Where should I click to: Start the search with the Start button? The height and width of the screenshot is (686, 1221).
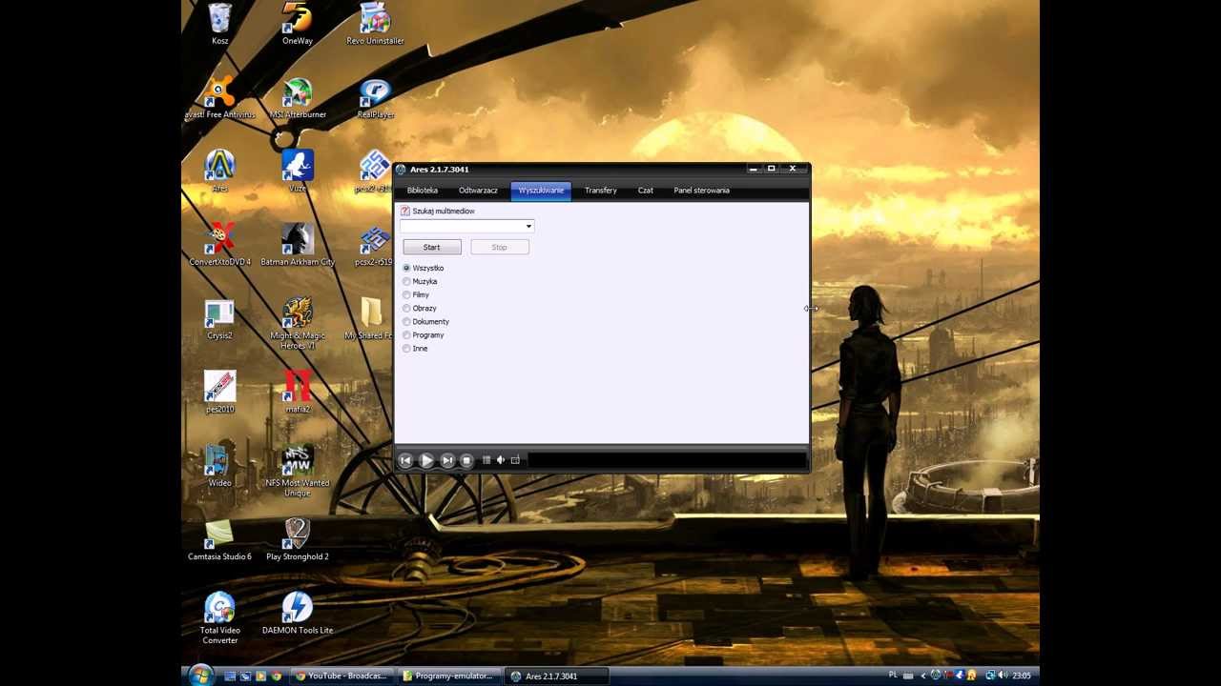pos(432,248)
